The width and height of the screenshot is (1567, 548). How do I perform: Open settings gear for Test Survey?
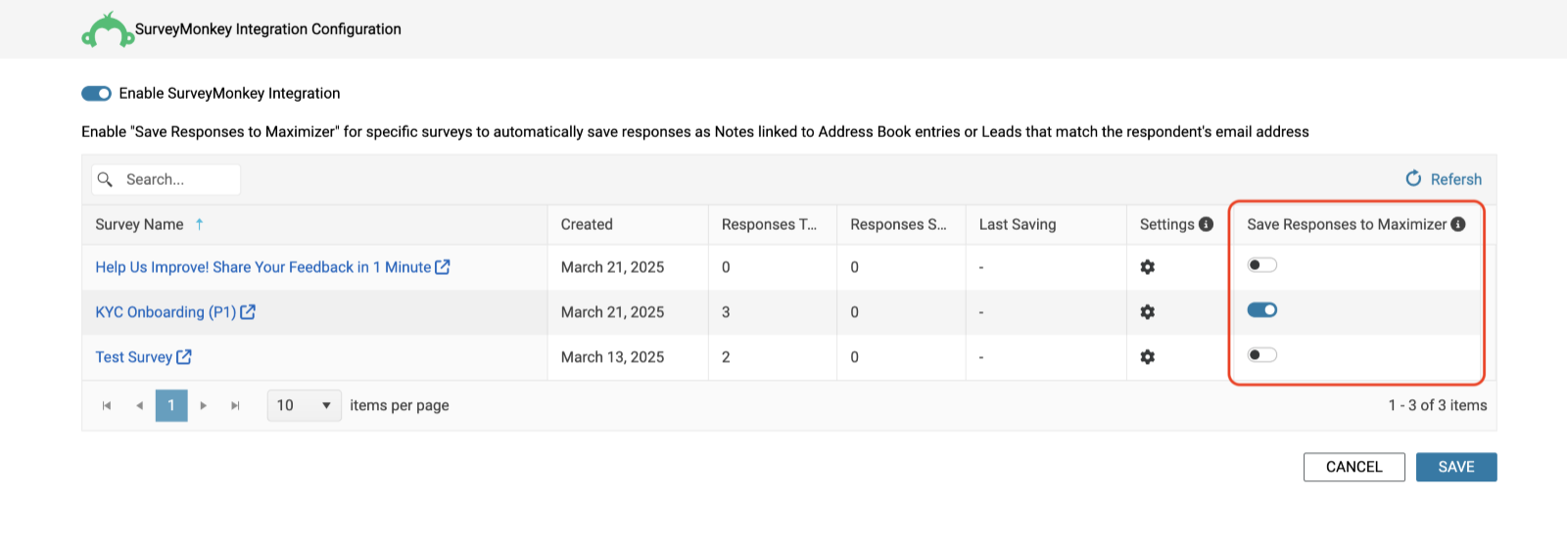(1148, 357)
